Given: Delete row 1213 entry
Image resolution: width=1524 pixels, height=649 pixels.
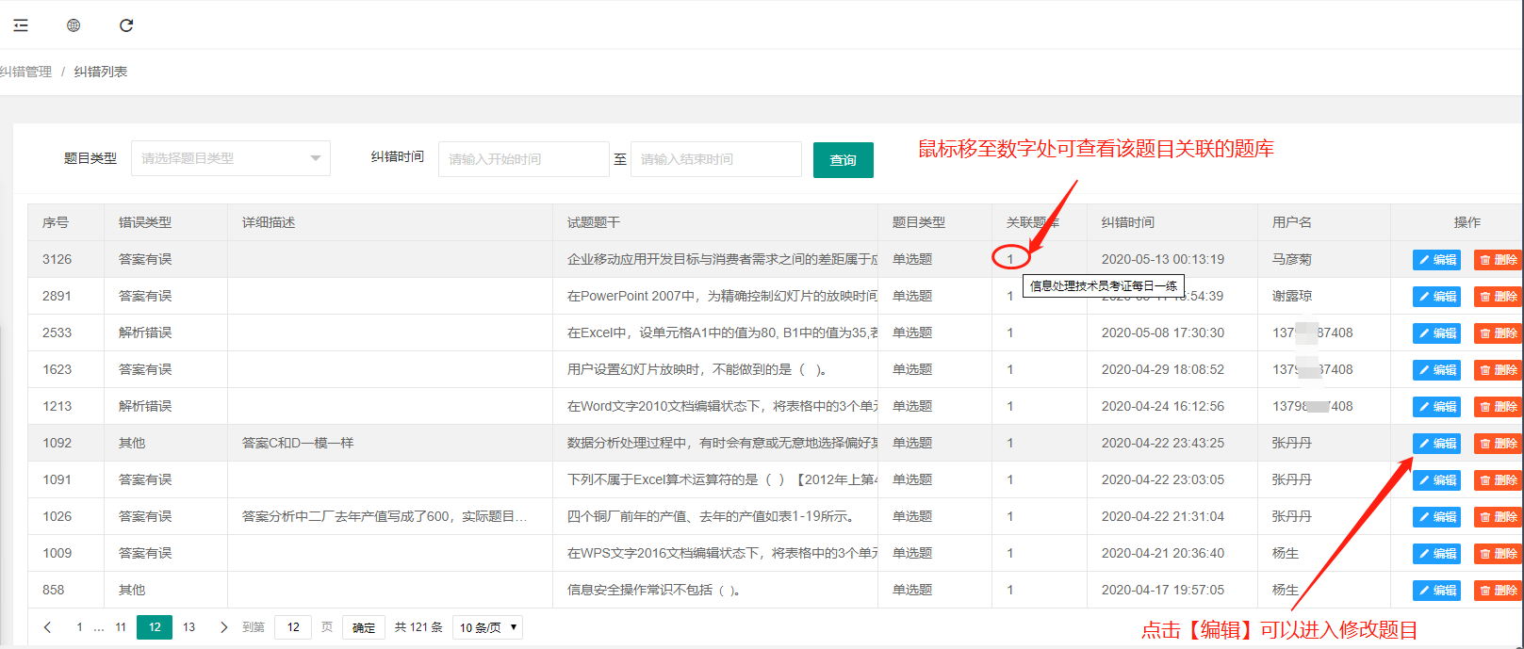Looking at the screenshot, I should (1498, 407).
